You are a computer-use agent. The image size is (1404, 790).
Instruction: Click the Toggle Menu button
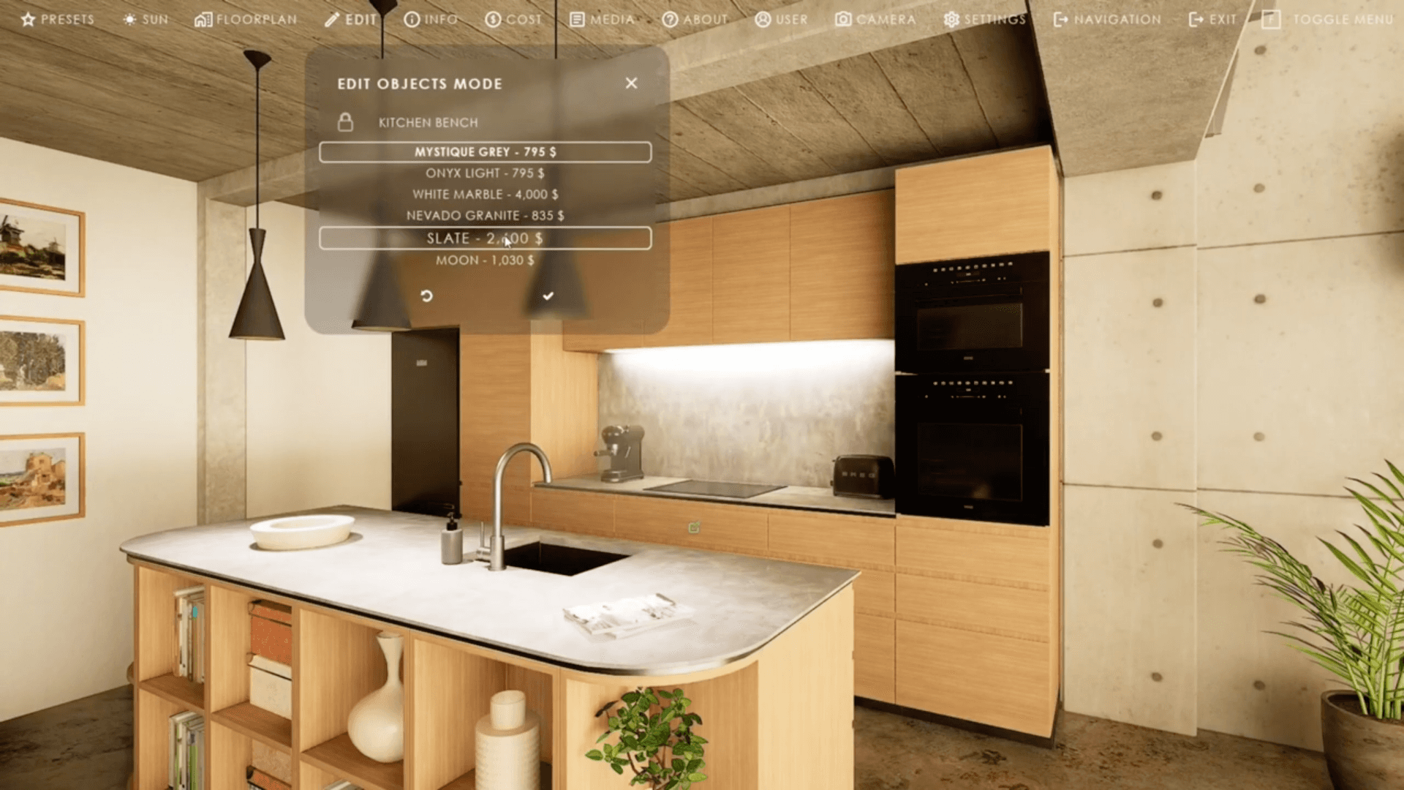click(x=1327, y=20)
